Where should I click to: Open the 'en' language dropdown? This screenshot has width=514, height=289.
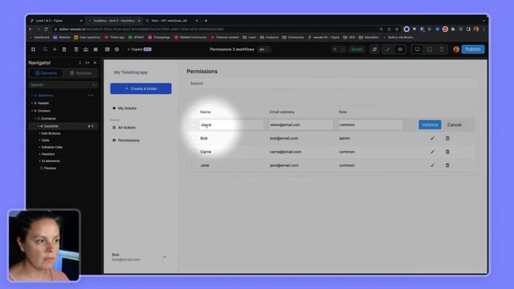(x=264, y=49)
